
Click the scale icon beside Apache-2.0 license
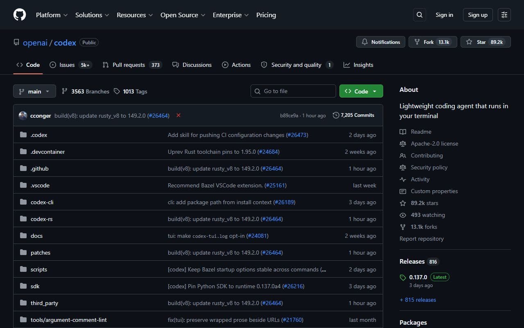click(x=403, y=143)
